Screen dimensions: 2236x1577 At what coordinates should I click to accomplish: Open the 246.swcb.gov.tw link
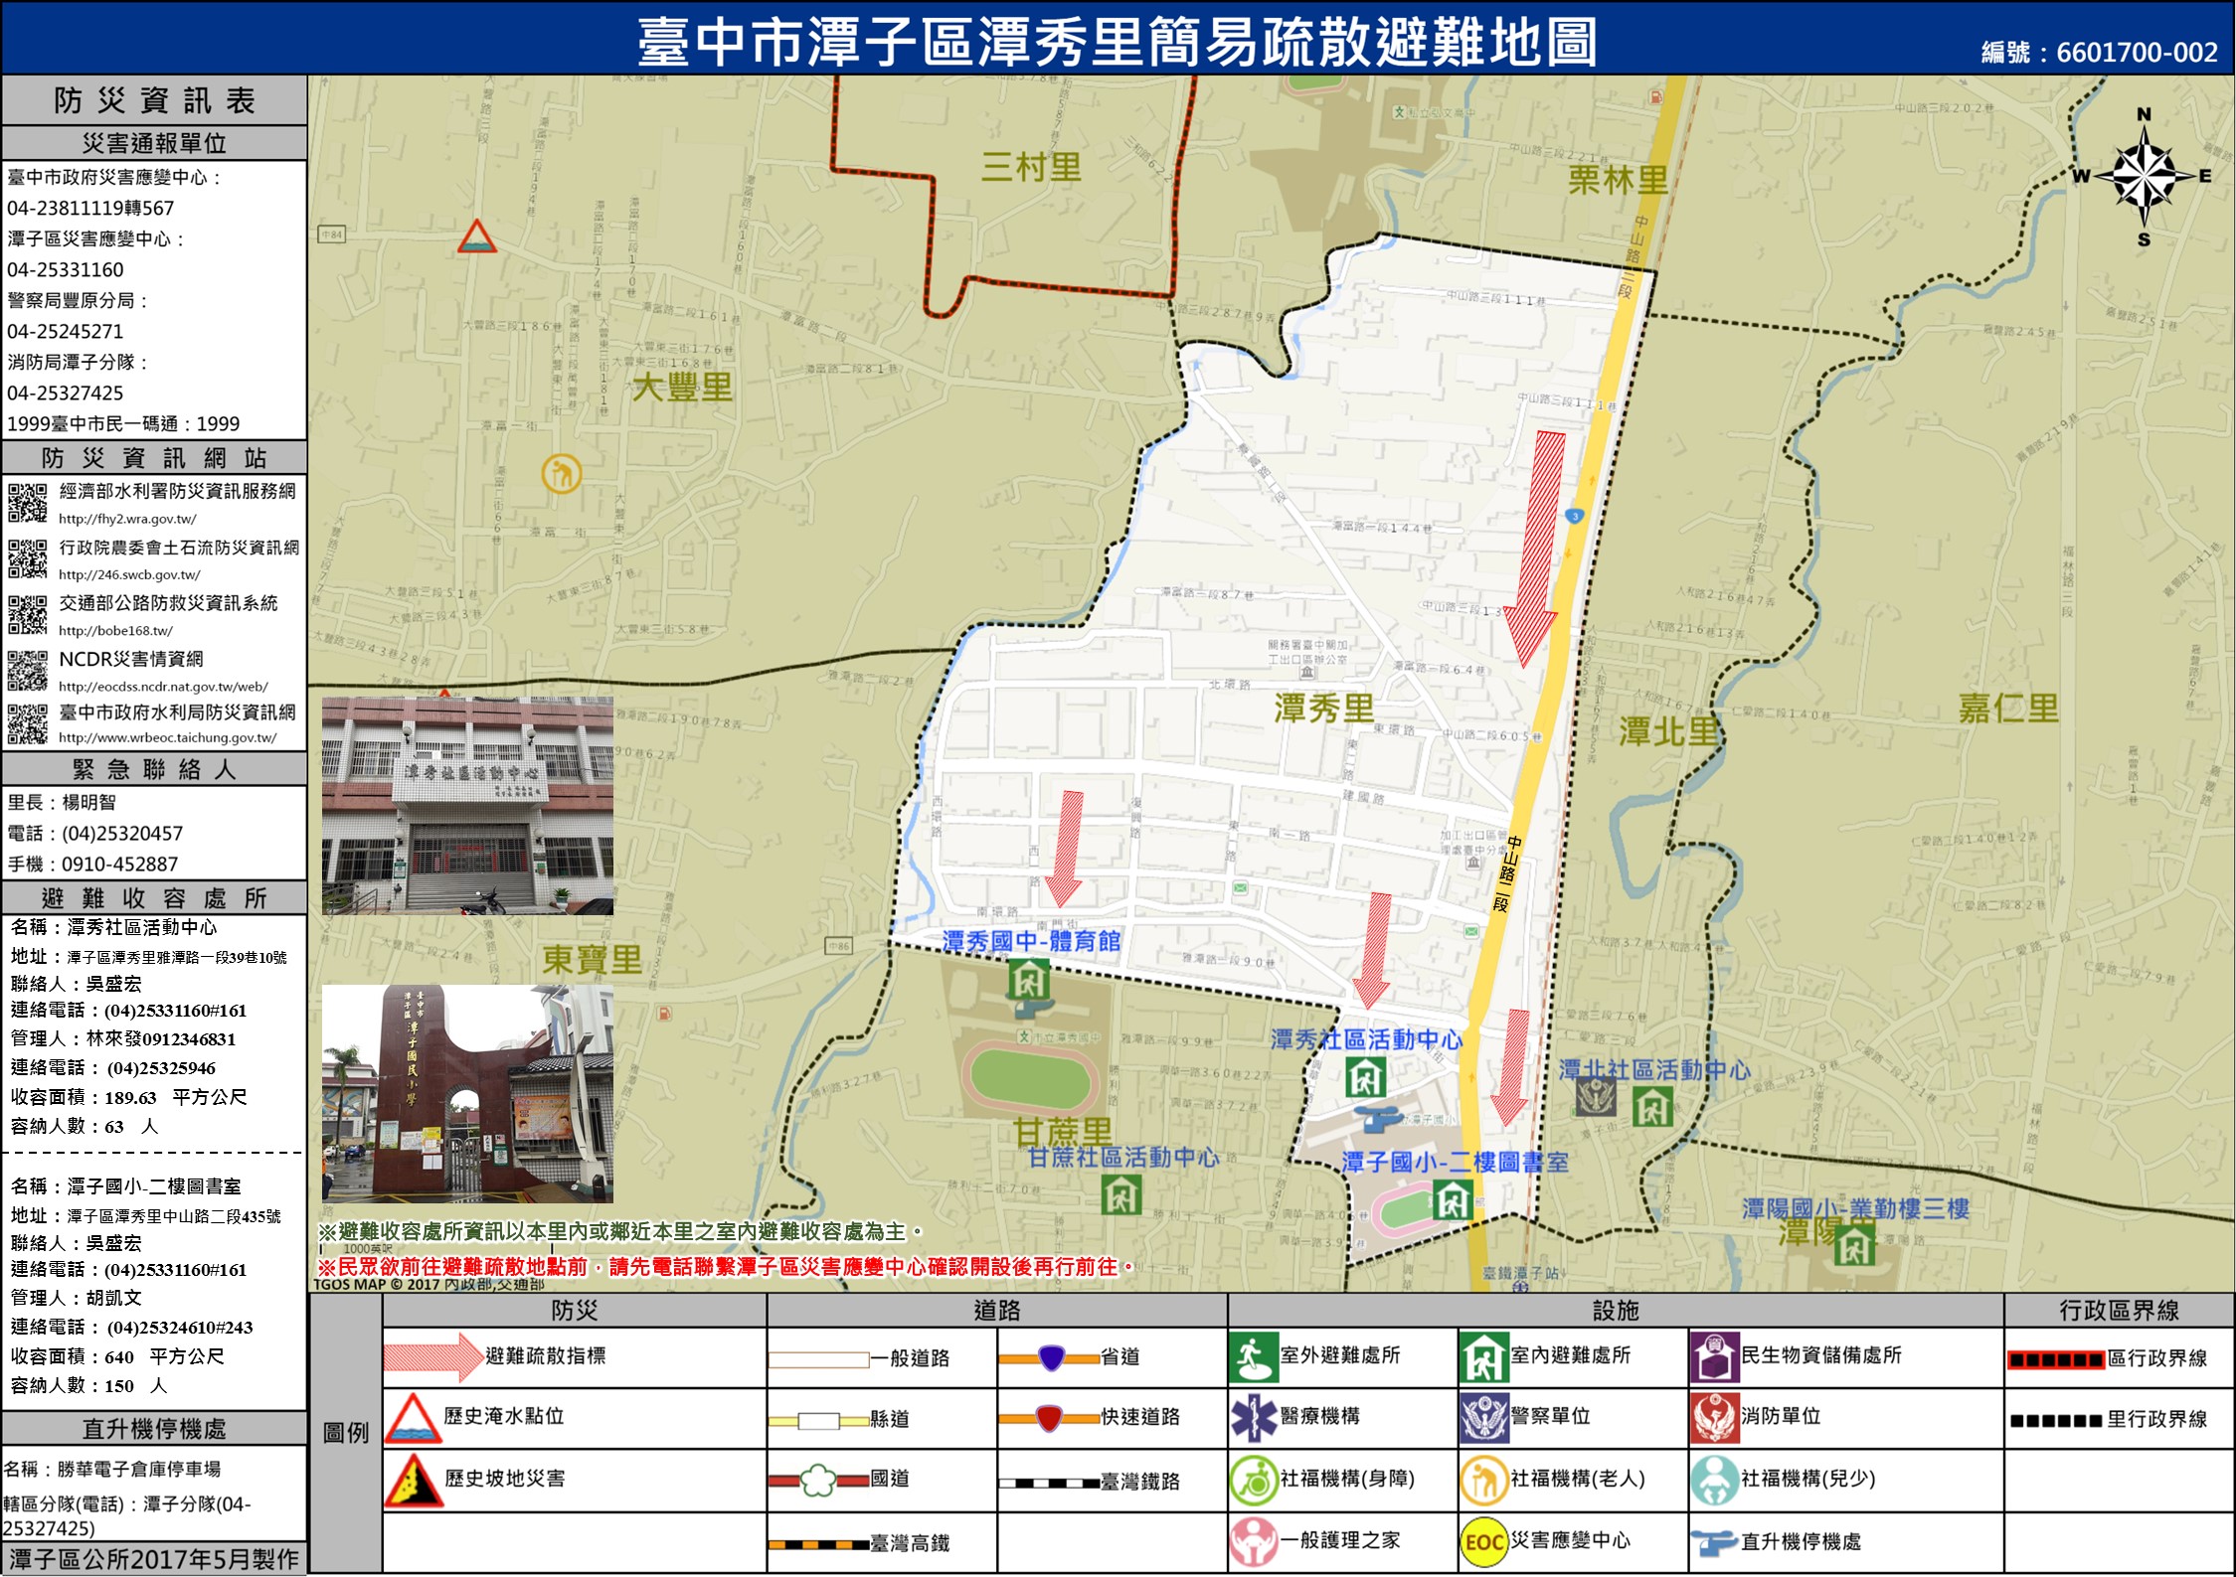click(129, 574)
